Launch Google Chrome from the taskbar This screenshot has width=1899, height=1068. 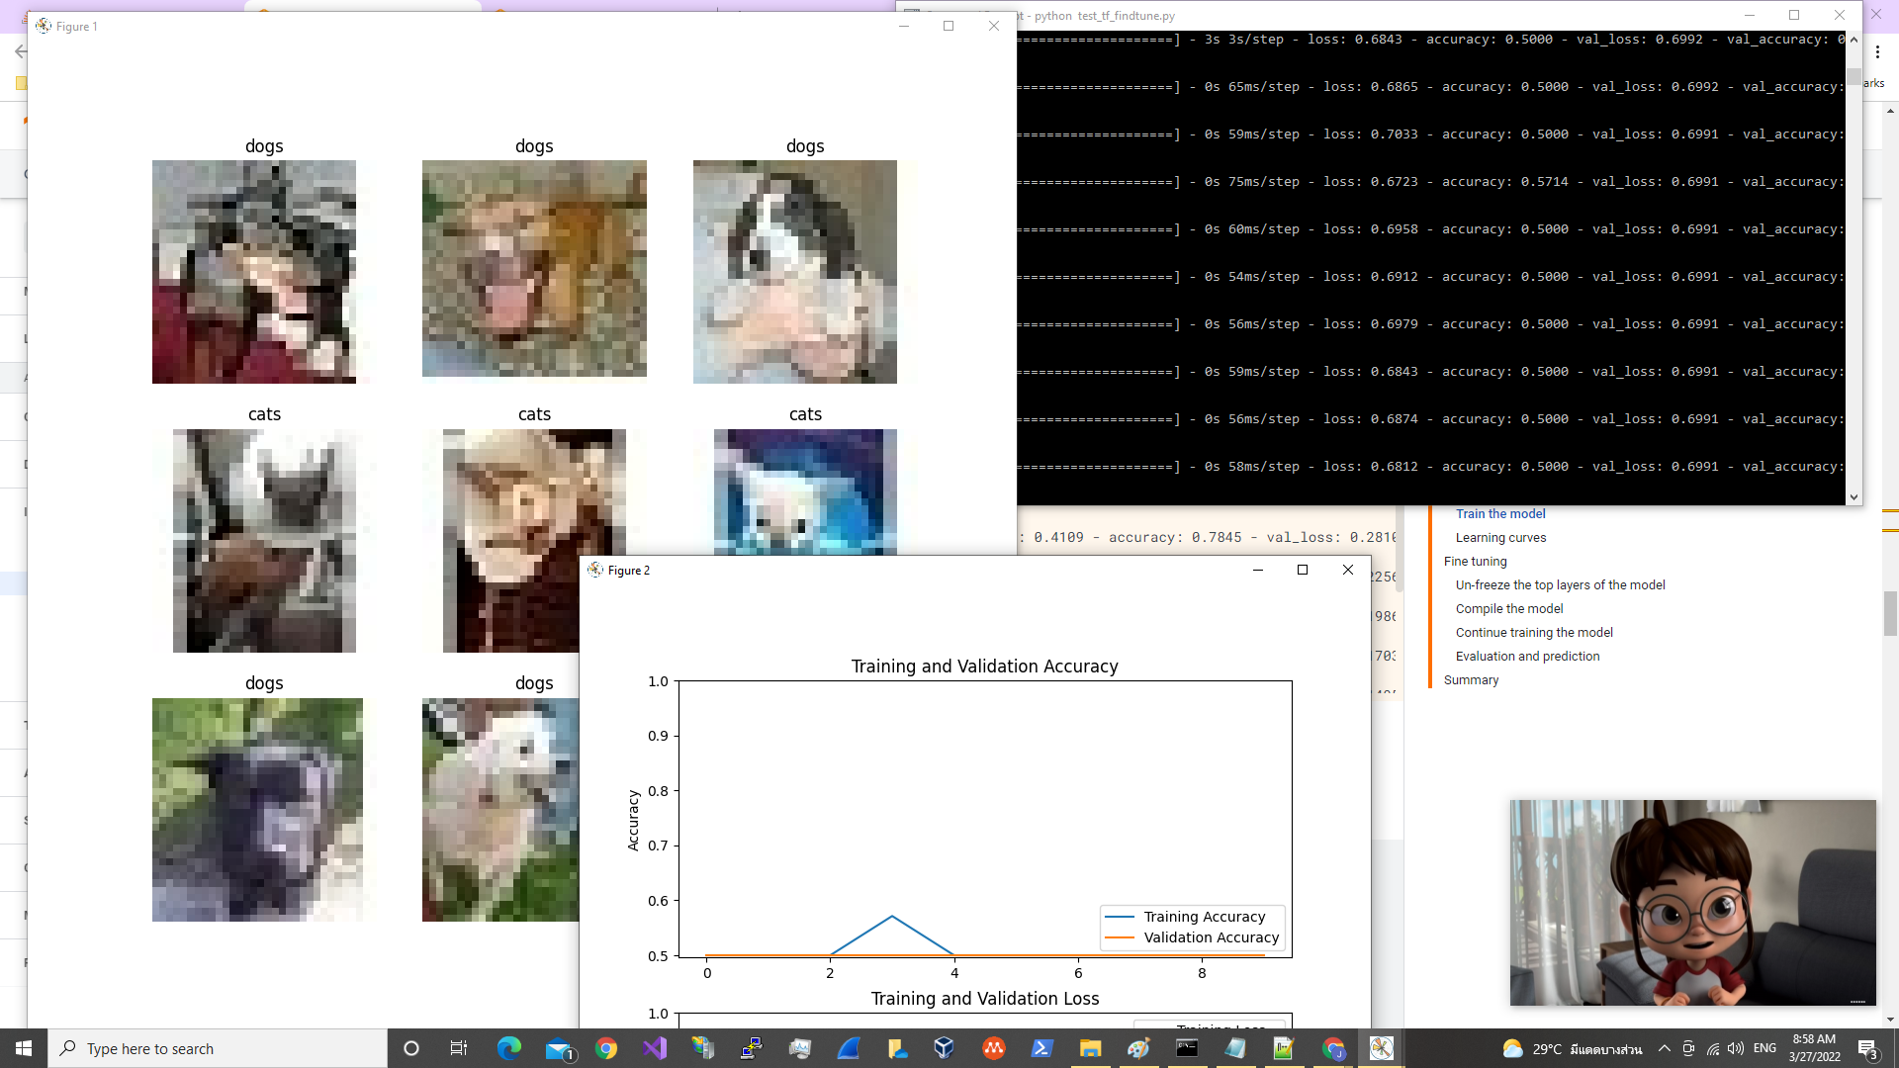[x=606, y=1048]
